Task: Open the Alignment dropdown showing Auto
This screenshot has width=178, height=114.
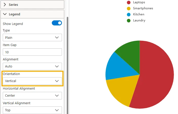Action: click(32, 66)
